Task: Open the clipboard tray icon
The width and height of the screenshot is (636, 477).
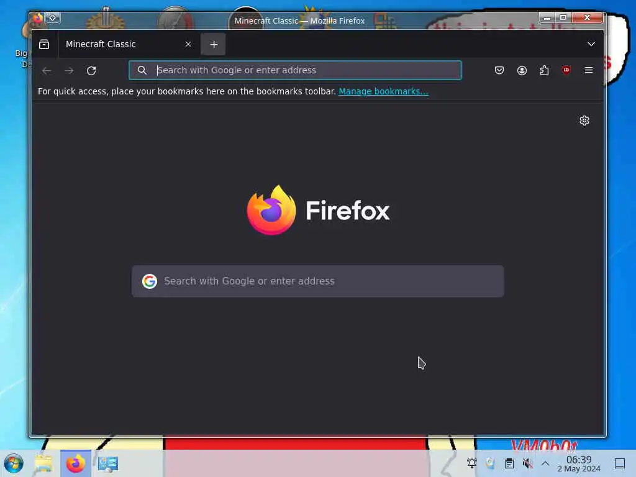Action: click(509, 463)
